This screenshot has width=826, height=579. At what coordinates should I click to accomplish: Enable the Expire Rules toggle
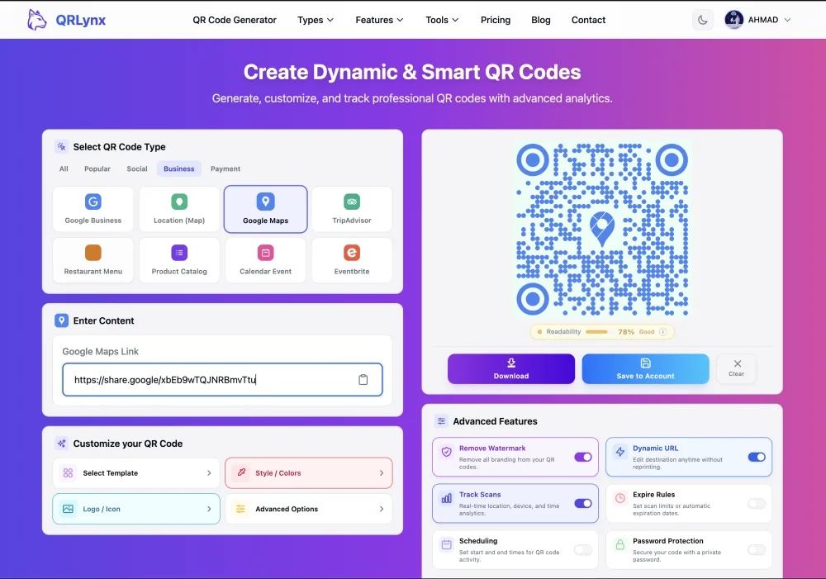757,503
